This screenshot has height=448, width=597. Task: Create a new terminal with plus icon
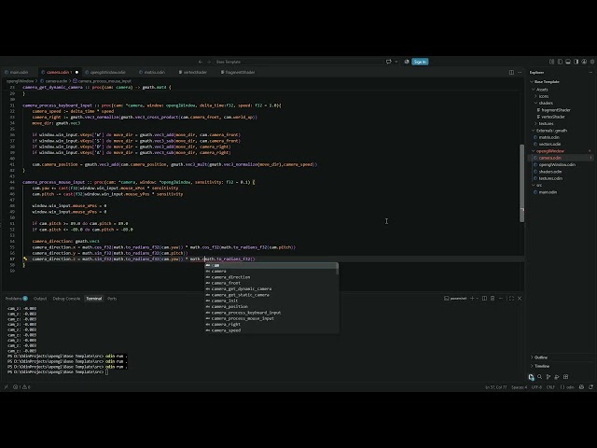(472, 299)
